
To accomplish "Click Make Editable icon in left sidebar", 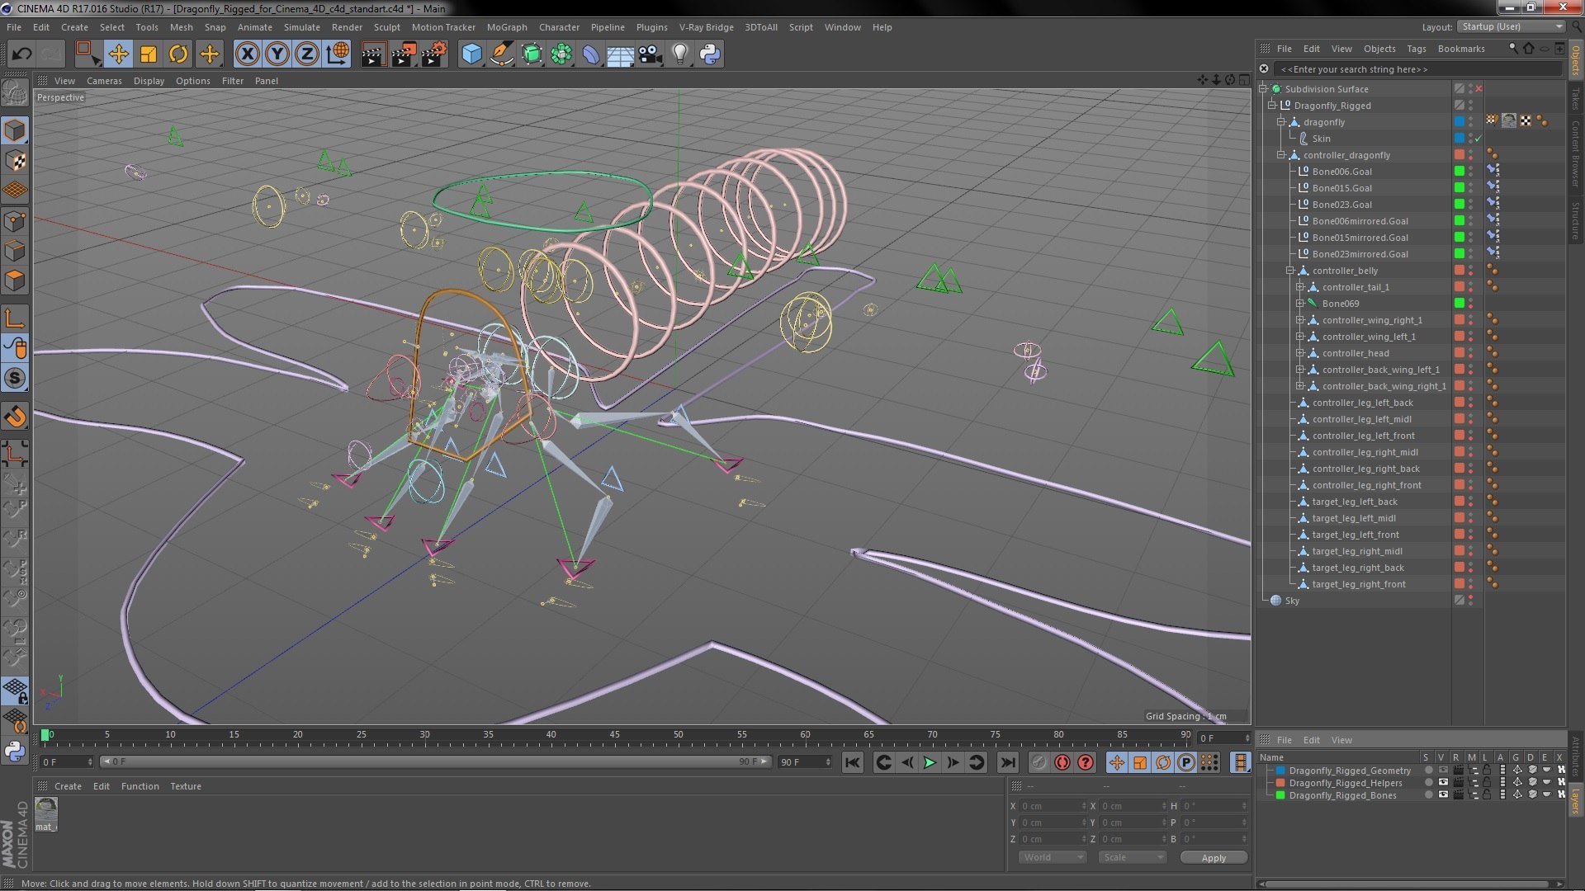I will coord(15,93).
